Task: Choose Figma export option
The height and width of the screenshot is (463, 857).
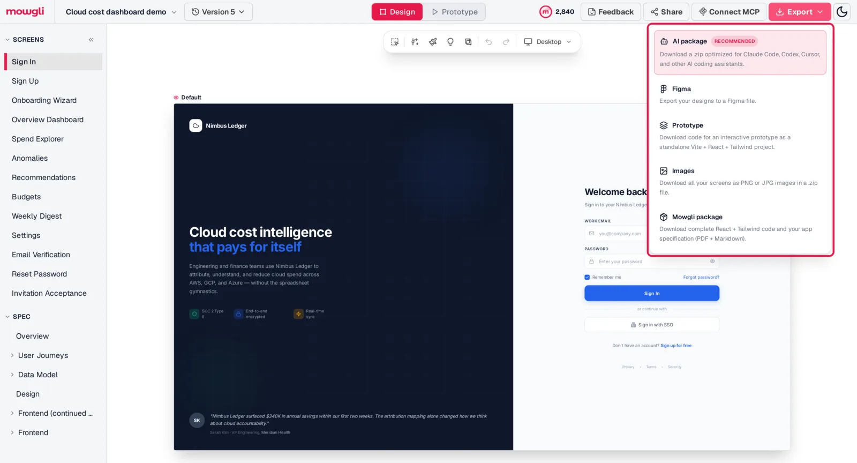Action: [740, 94]
